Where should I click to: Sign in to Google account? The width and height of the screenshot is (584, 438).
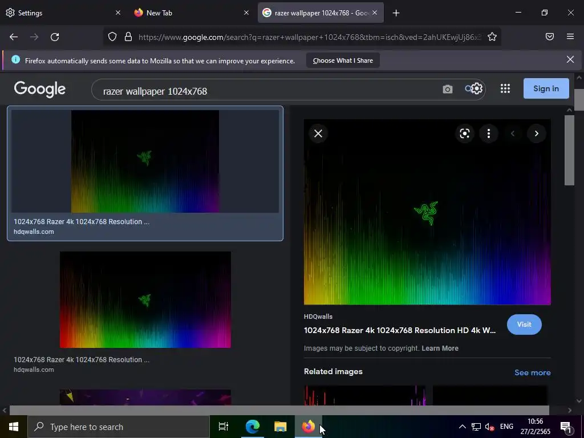coord(546,88)
